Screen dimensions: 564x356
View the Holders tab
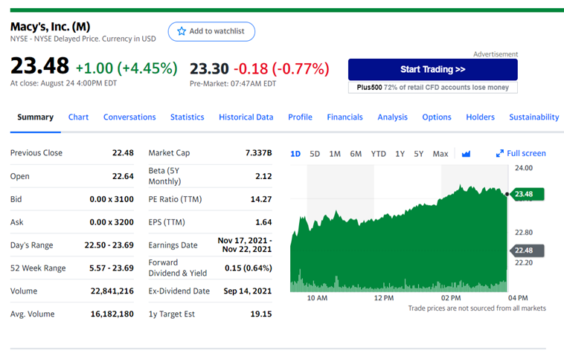(480, 117)
